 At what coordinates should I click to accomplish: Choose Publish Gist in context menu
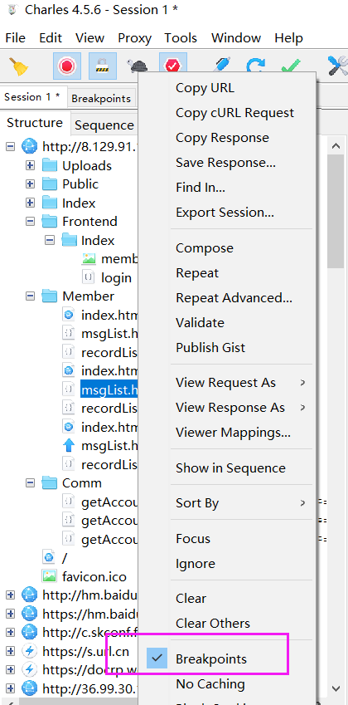coord(210,348)
